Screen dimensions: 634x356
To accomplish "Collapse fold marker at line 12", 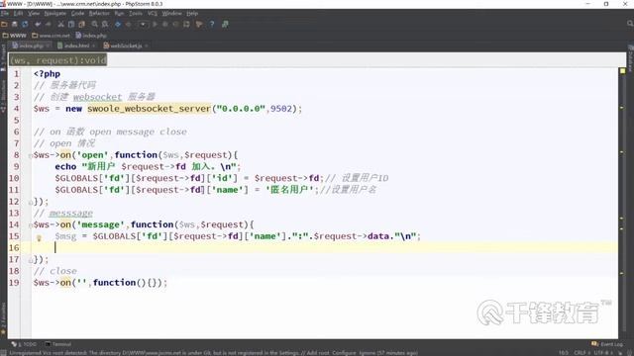I will (31, 202).
